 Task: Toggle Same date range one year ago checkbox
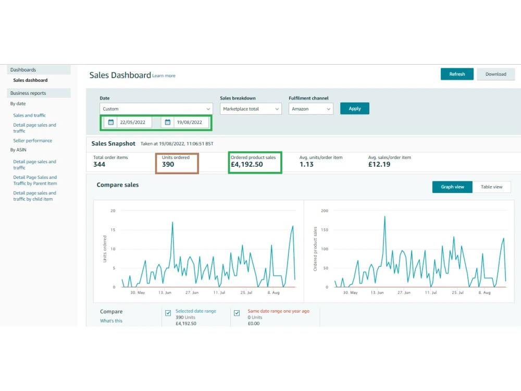(237, 313)
